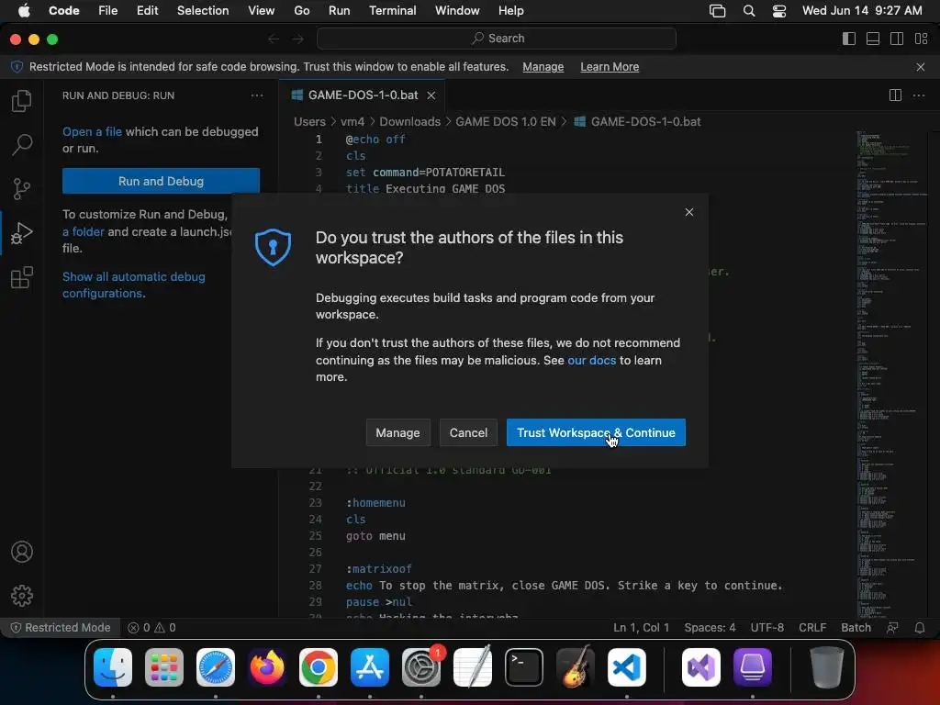Click the feedback icon in status bar

tap(892, 628)
